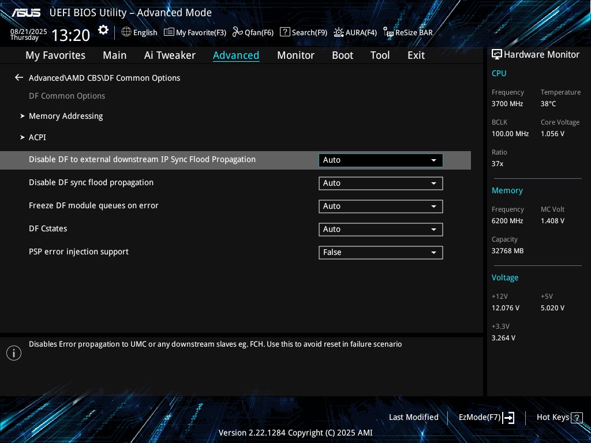591x443 pixels.
Task: Open the Tool tab
Action: tap(380, 55)
